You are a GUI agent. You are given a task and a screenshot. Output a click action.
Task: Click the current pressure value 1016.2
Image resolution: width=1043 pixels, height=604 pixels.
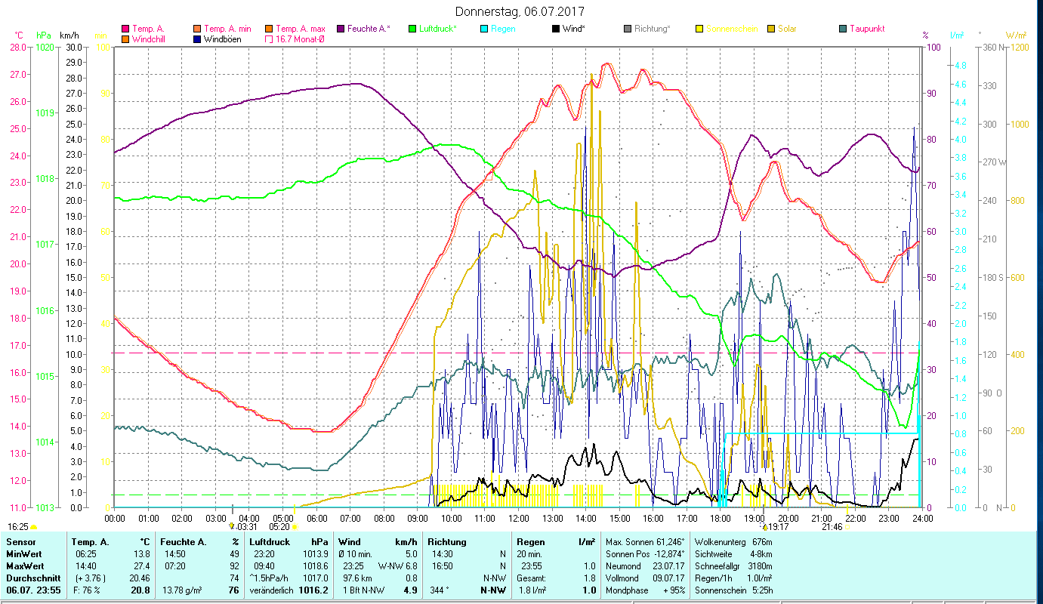[x=315, y=590]
